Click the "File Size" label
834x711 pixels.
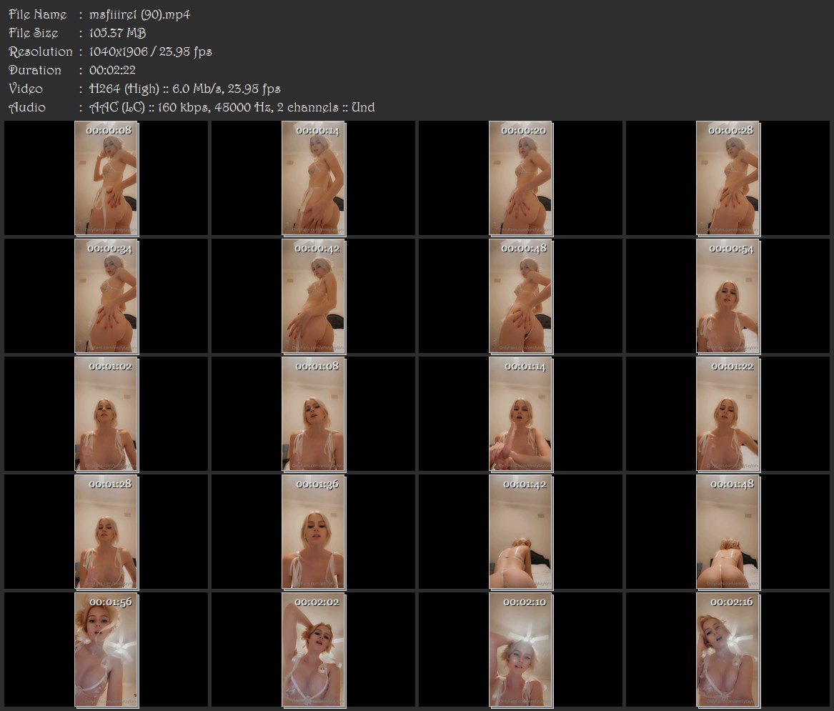pyautogui.click(x=34, y=33)
